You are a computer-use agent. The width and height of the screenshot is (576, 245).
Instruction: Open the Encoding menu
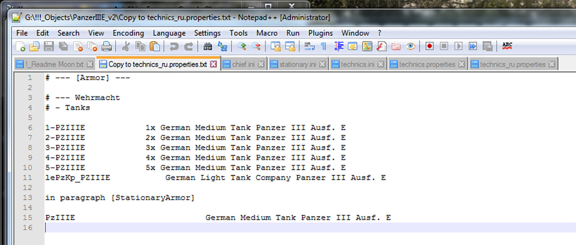128,33
